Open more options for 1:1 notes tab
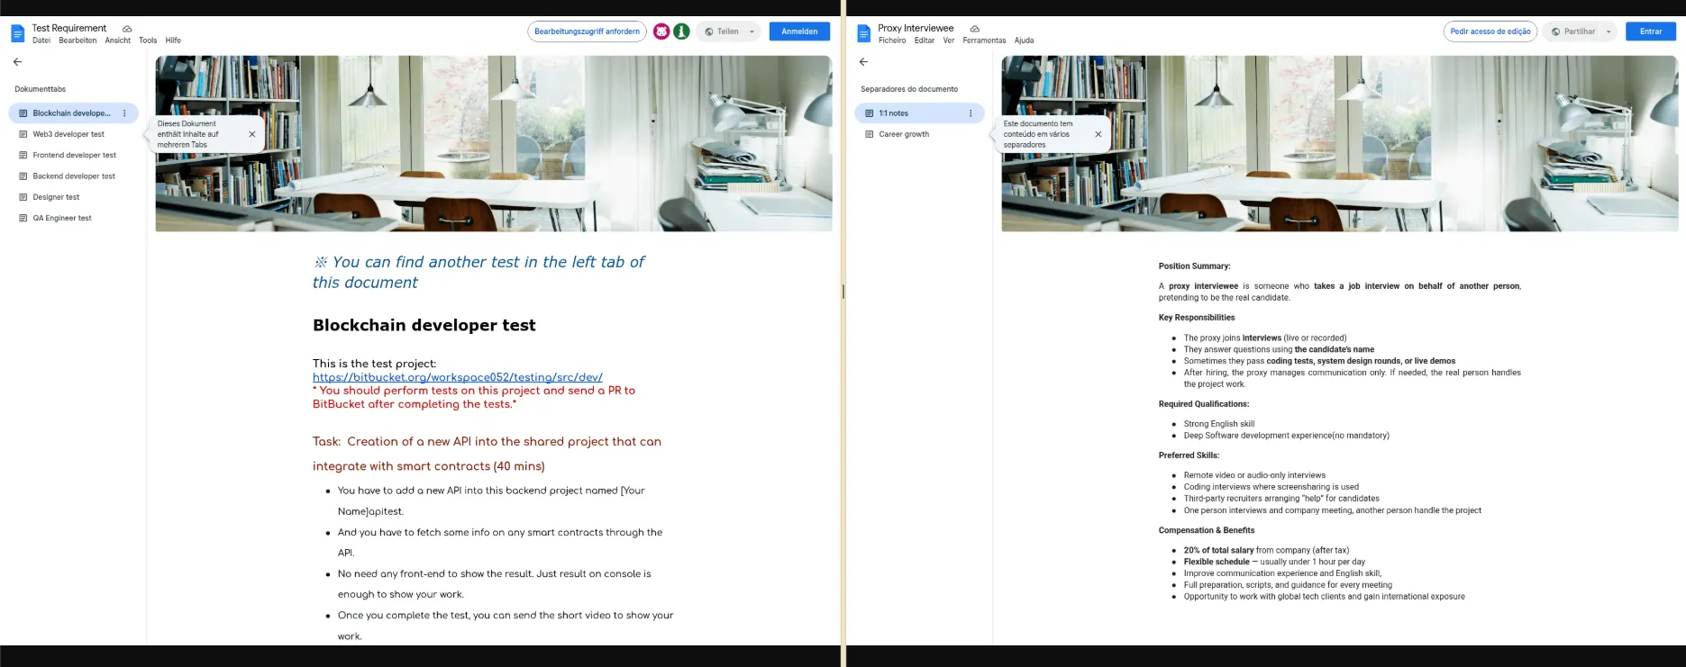The height and width of the screenshot is (667, 1686). 971,113
